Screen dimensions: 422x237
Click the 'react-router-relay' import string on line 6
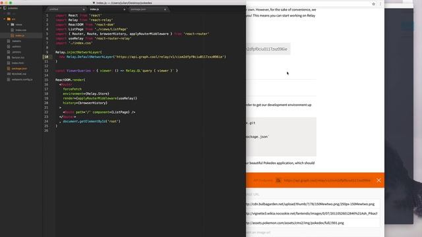pos(113,38)
